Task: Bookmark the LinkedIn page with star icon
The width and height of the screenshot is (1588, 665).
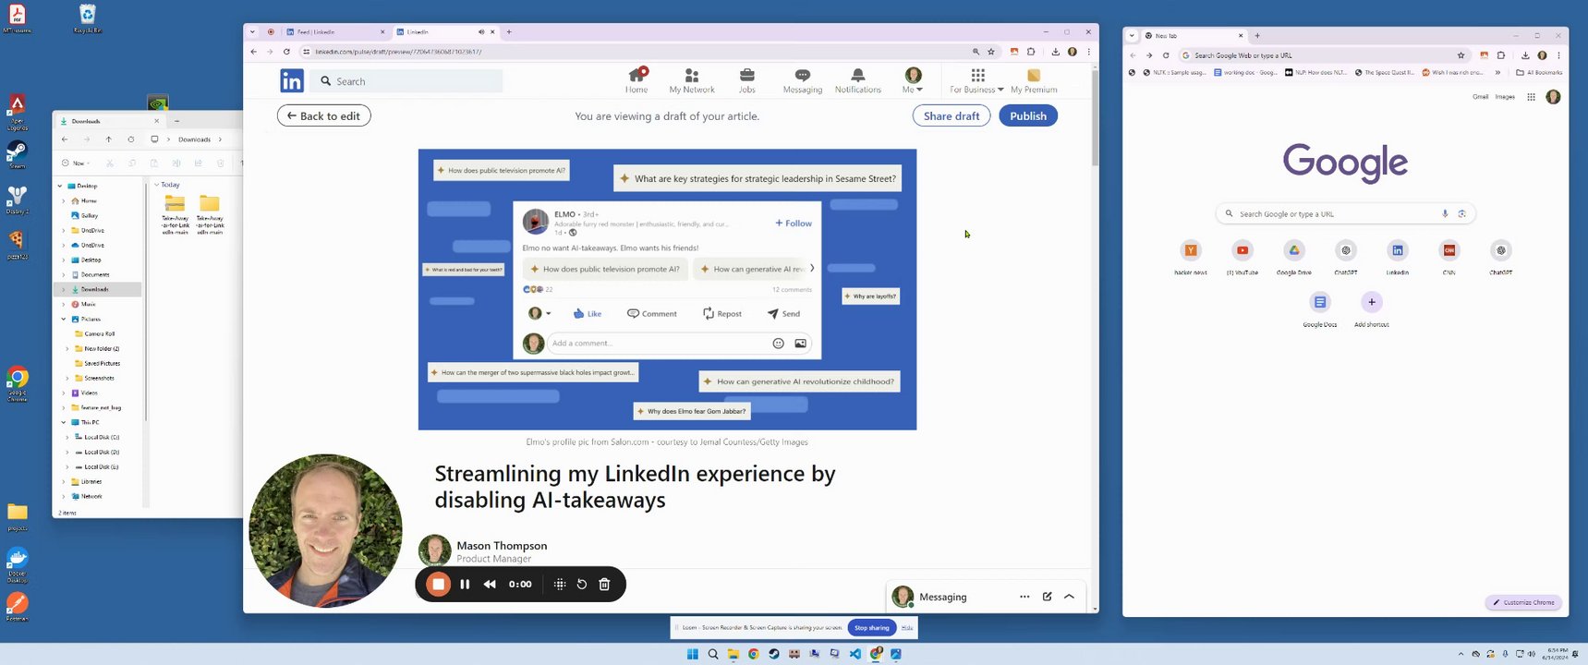Action: coord(991,52)
